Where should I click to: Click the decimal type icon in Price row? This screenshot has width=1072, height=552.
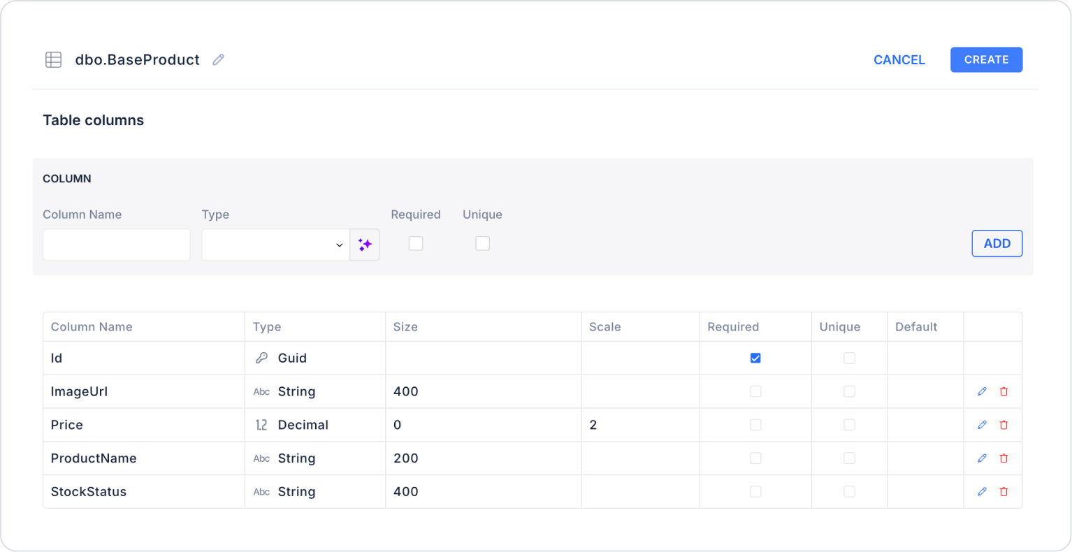click(261, 425)
